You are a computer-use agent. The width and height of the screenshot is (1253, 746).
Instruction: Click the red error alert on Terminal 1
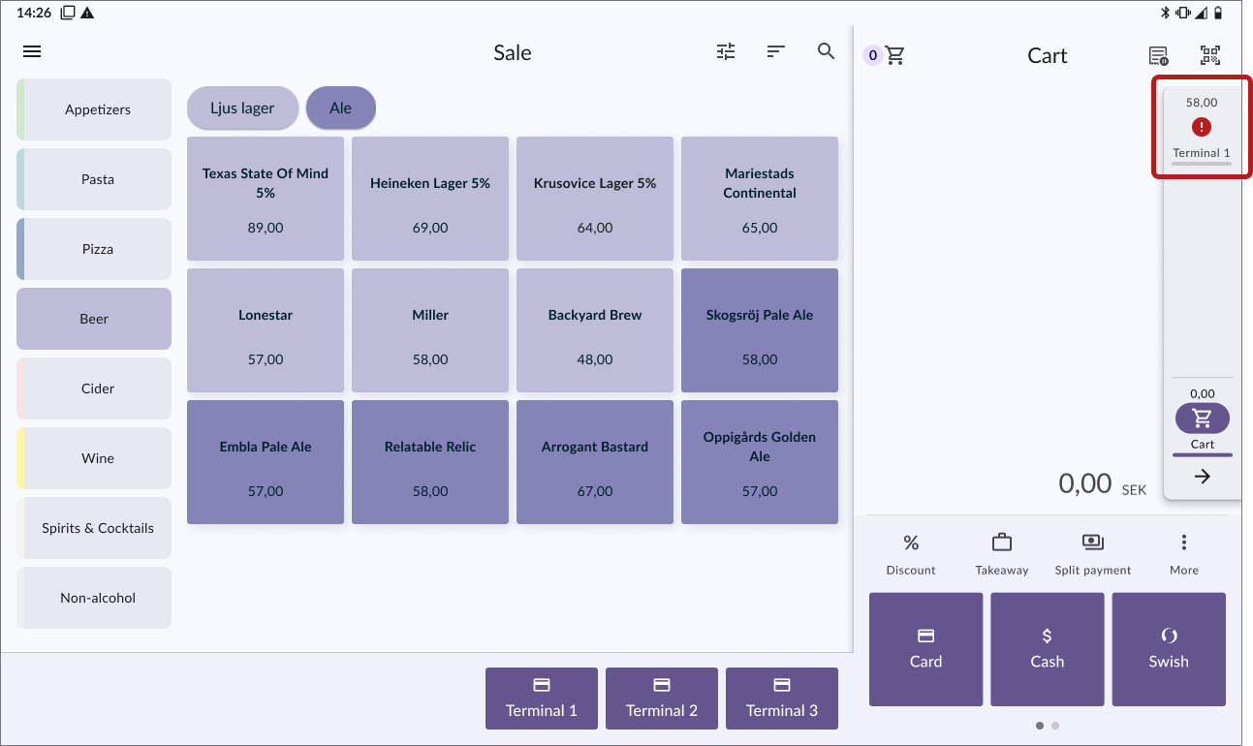tap(1202, 127)
